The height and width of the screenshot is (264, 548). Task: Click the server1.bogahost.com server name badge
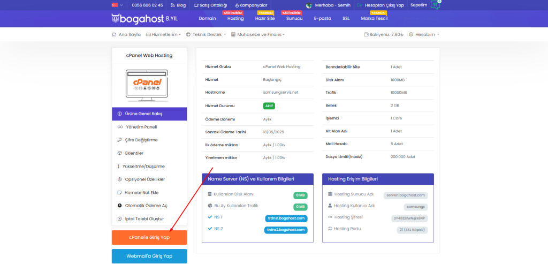tap(406, 195)
